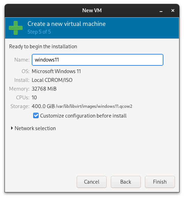Screen dimensions: 184x198
Task: Click the Name field containing windows11
Action: point(98,60)
